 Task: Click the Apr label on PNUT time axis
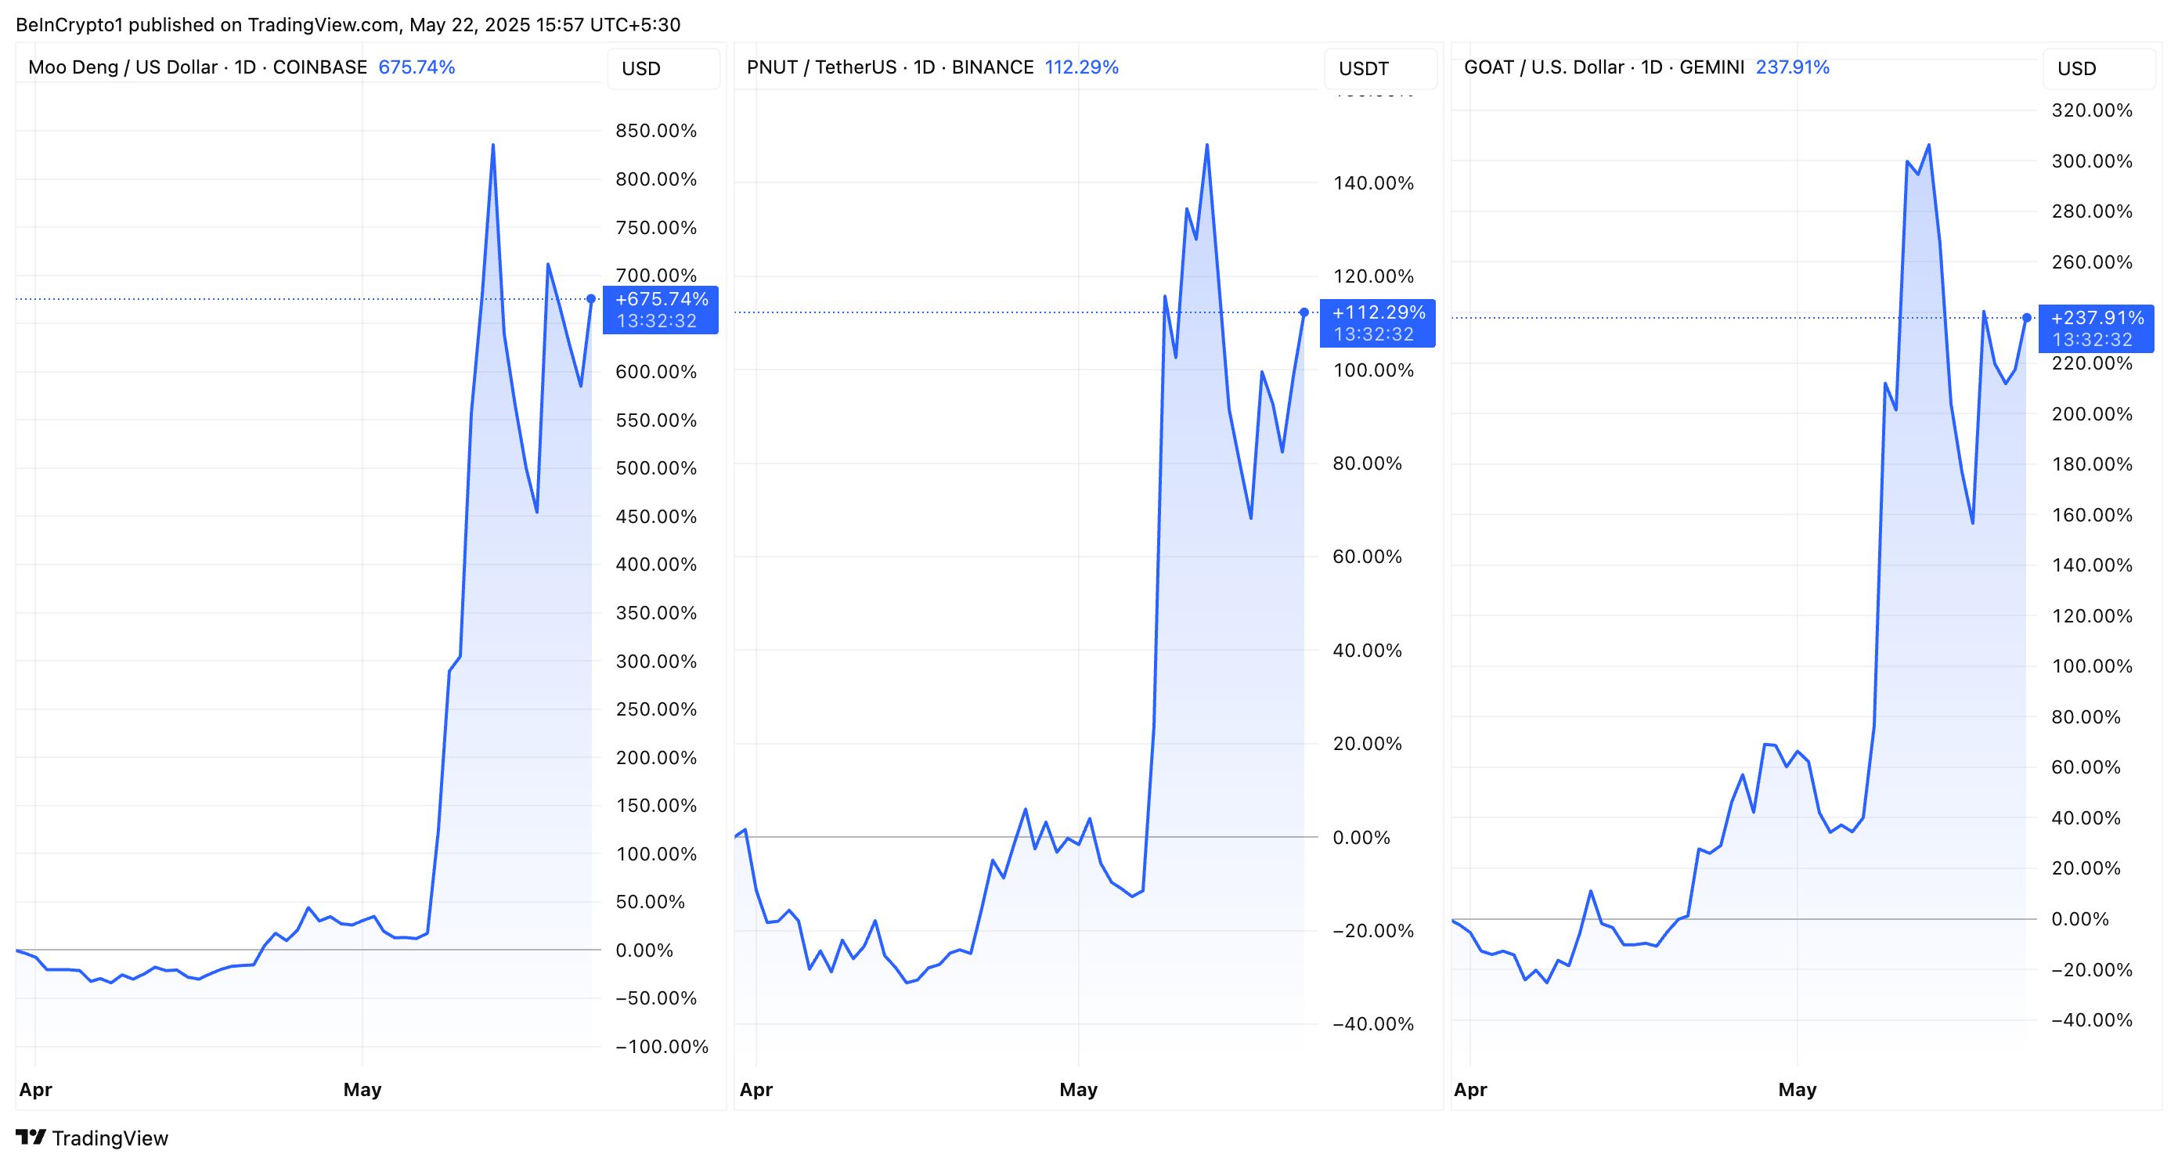755,1090
